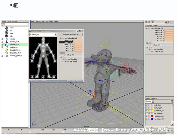Click the skeleton_root joint icon
The height and width of the screenshot is (135, 178).
coord(7,42)
